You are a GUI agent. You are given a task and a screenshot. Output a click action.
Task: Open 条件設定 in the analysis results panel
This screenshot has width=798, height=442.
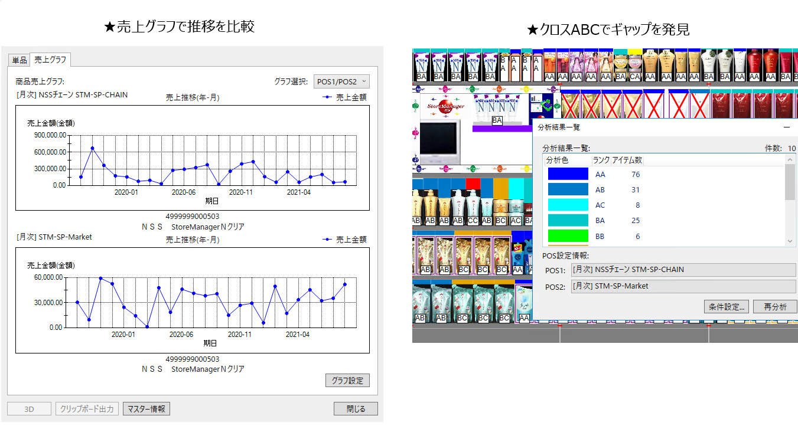[x=728, y=306]
